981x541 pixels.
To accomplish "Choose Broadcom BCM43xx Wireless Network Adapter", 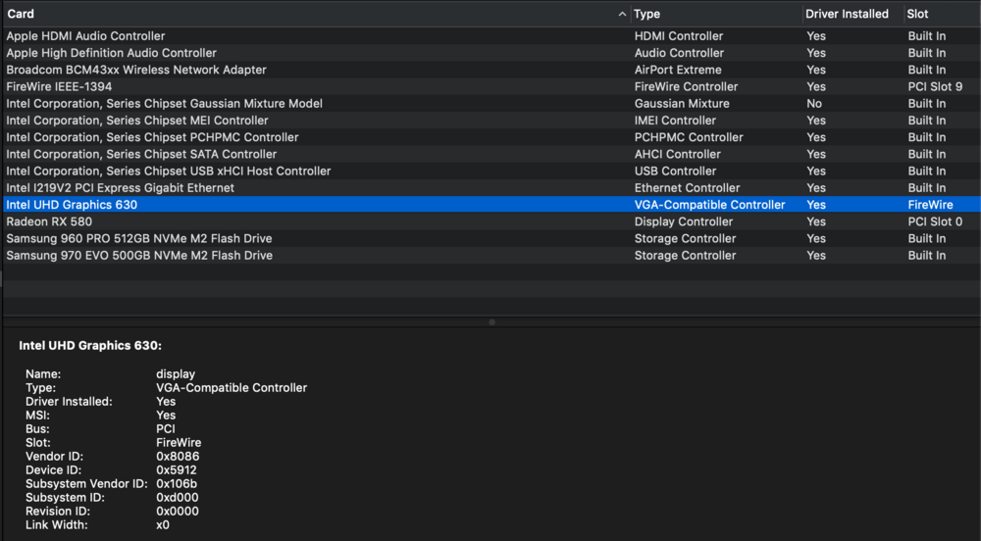I will click(135, 70).
